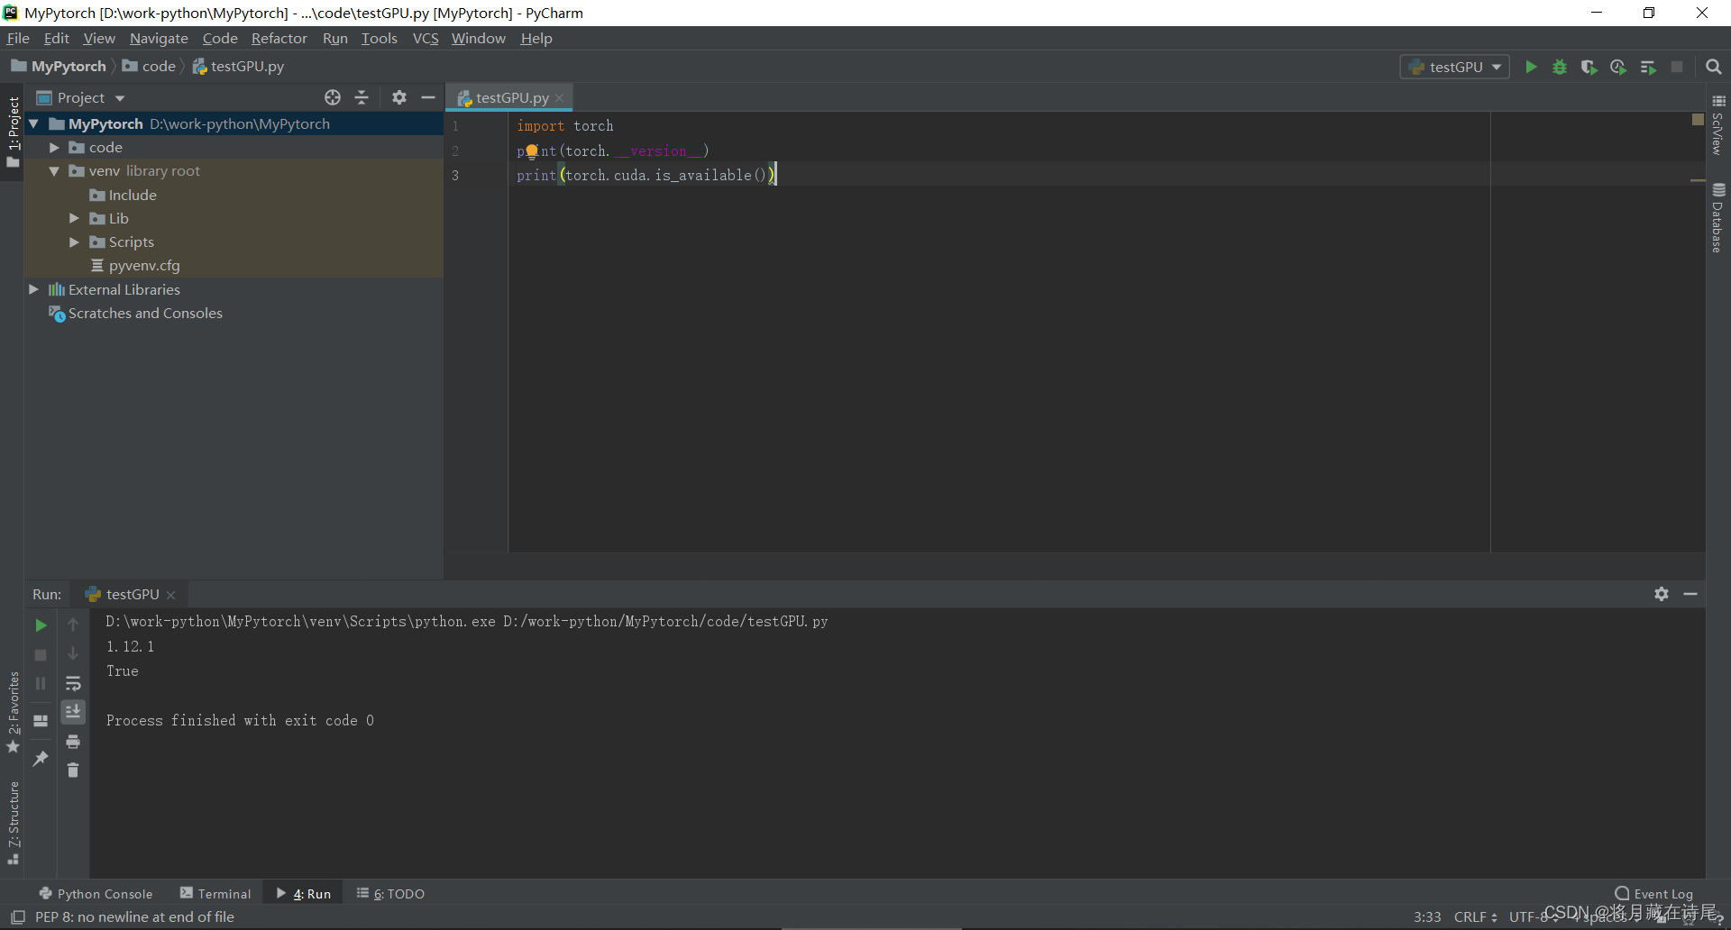The width and height of the screenshot is (1731, 930).
Task: Run testGPU with coverage icon
Action: pyautogui.click(x=1589, y=67)
